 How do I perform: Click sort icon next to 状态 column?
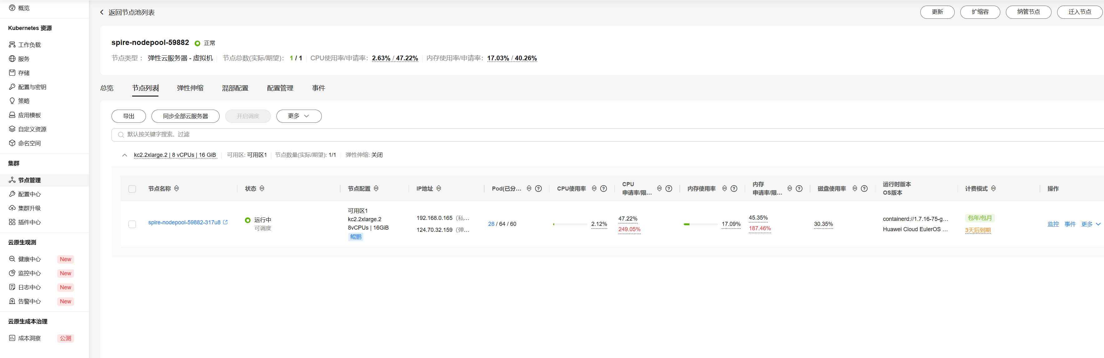262,189
